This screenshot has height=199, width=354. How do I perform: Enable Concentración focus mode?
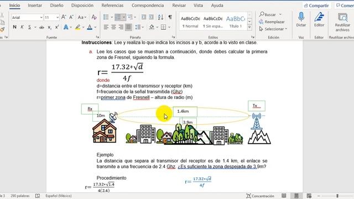(260, 196)
